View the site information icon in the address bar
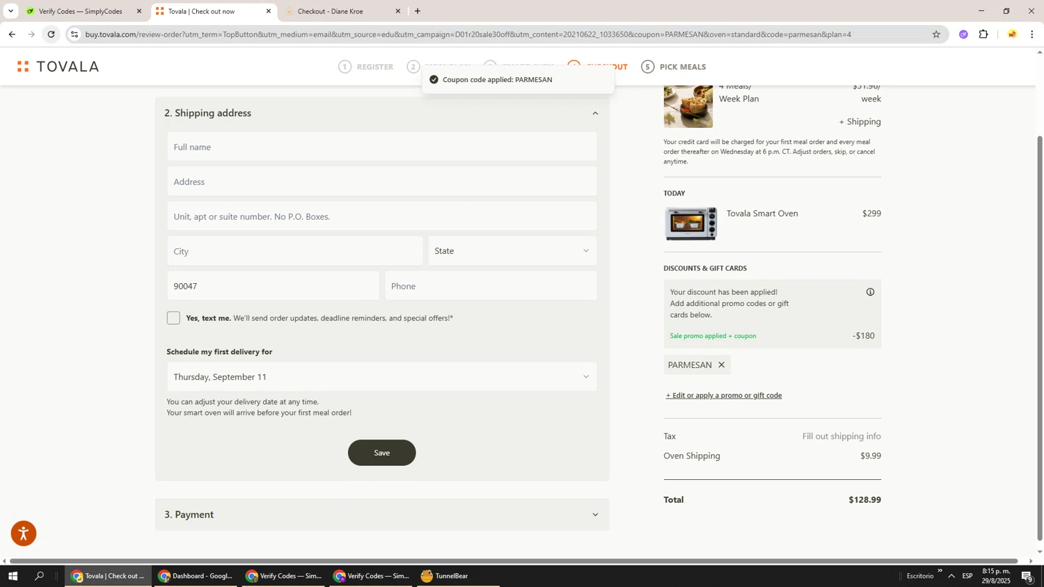1044x587 pixels. tap(74, 34)
